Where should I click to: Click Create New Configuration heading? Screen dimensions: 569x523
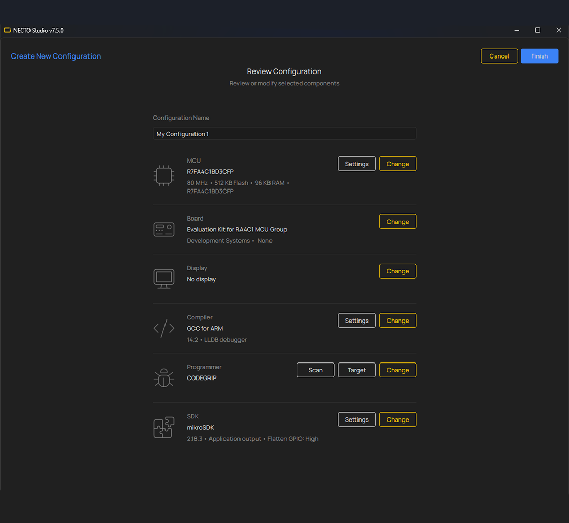pos(56,56)
